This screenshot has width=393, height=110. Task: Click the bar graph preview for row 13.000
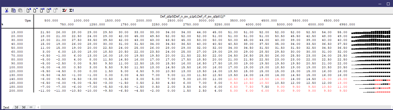click(x=371, y=32)
